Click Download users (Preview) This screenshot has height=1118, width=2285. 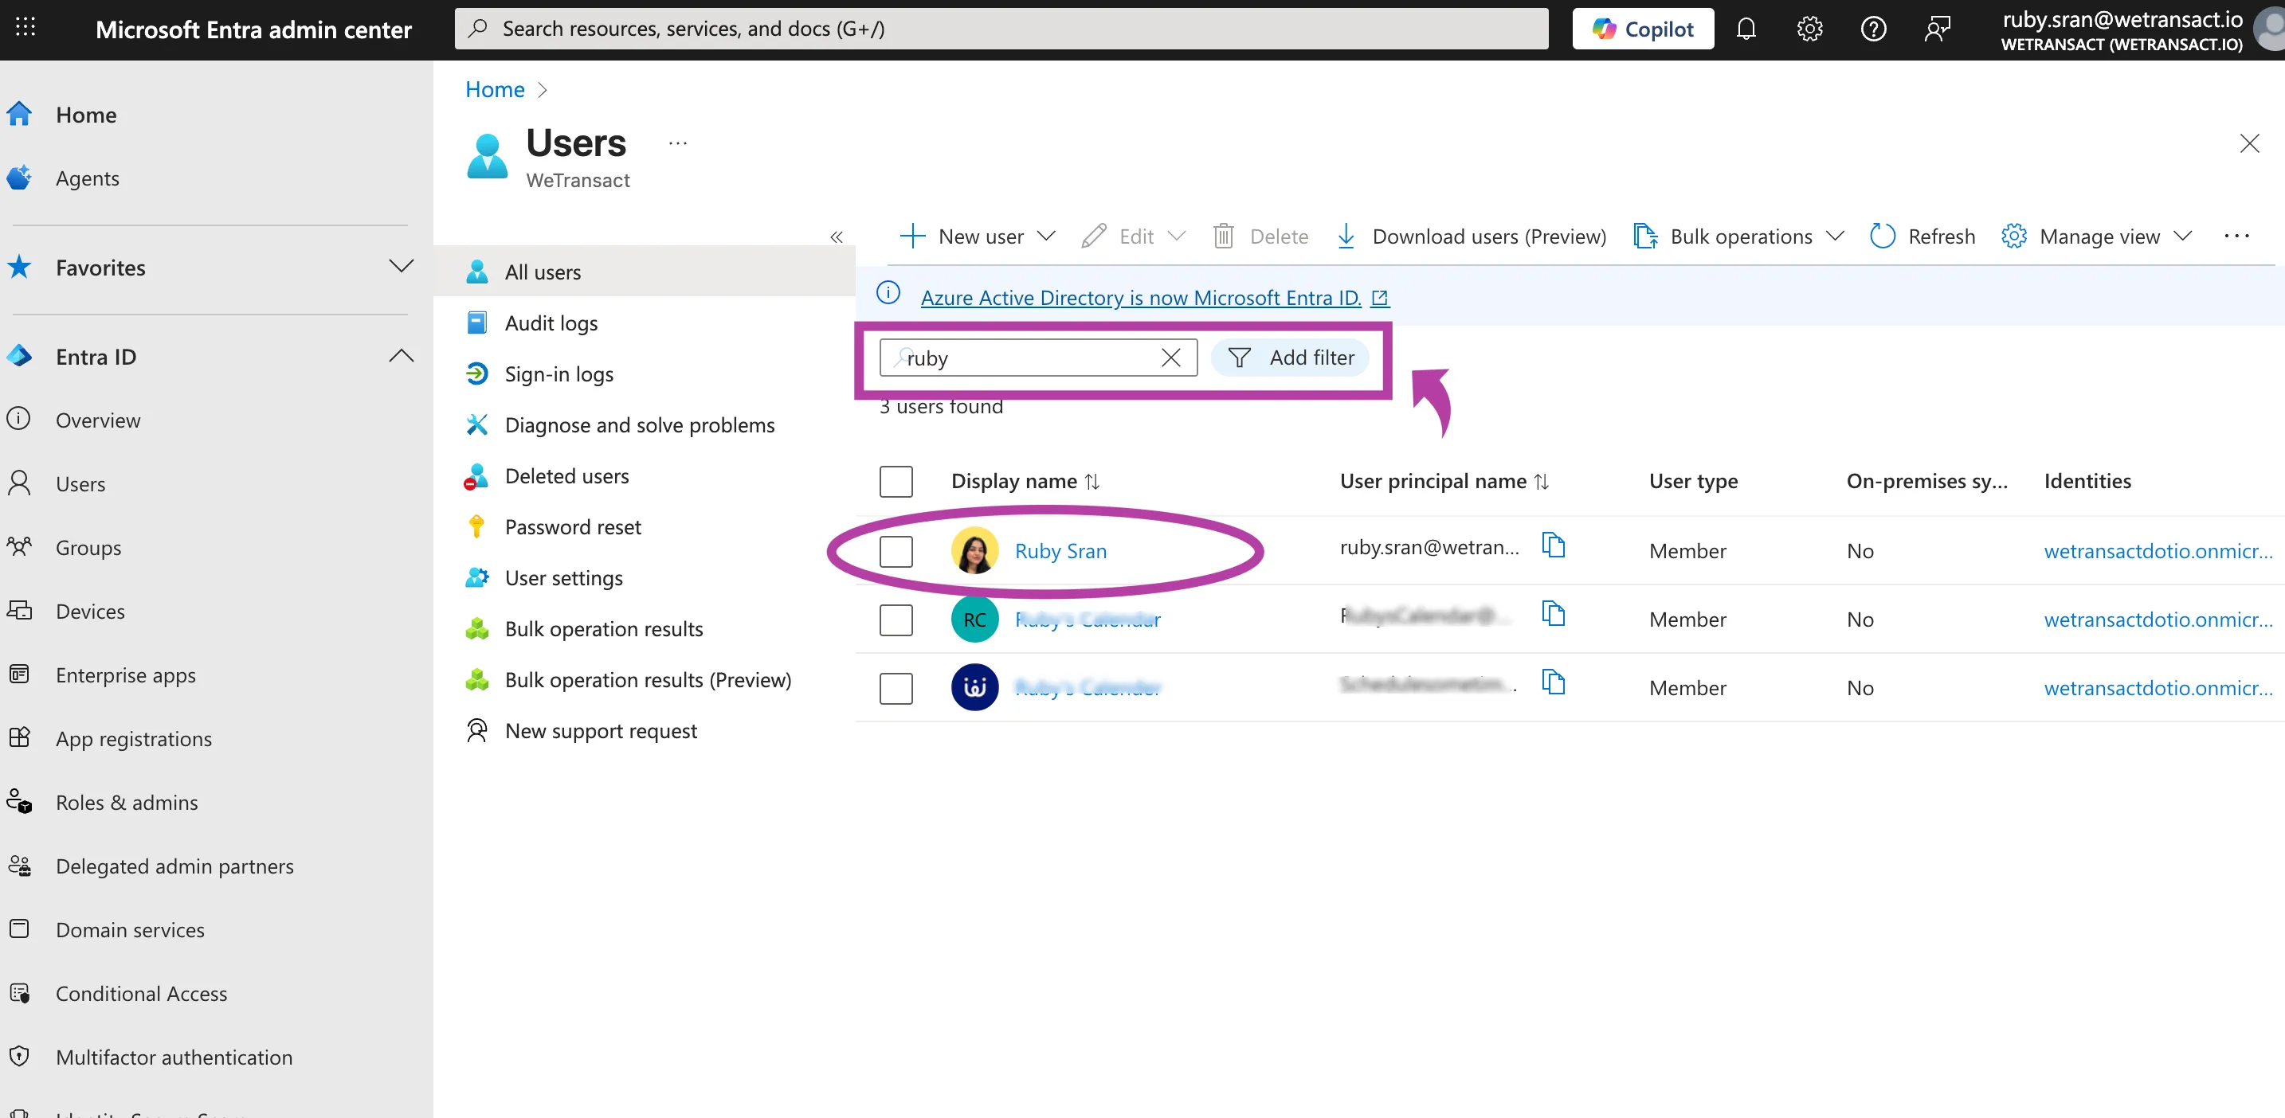(x=1471, y=236)
